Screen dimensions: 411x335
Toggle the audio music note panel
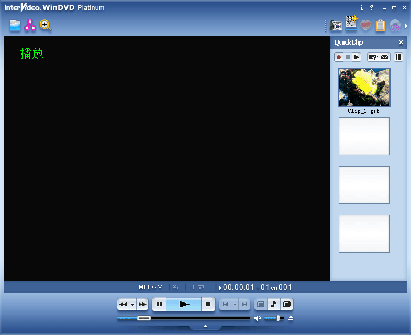(x=273, y=304)
